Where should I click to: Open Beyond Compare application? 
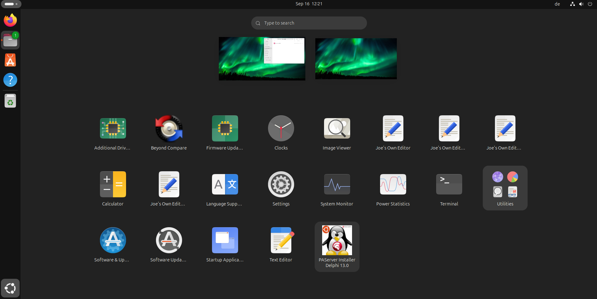coord(169,129)
